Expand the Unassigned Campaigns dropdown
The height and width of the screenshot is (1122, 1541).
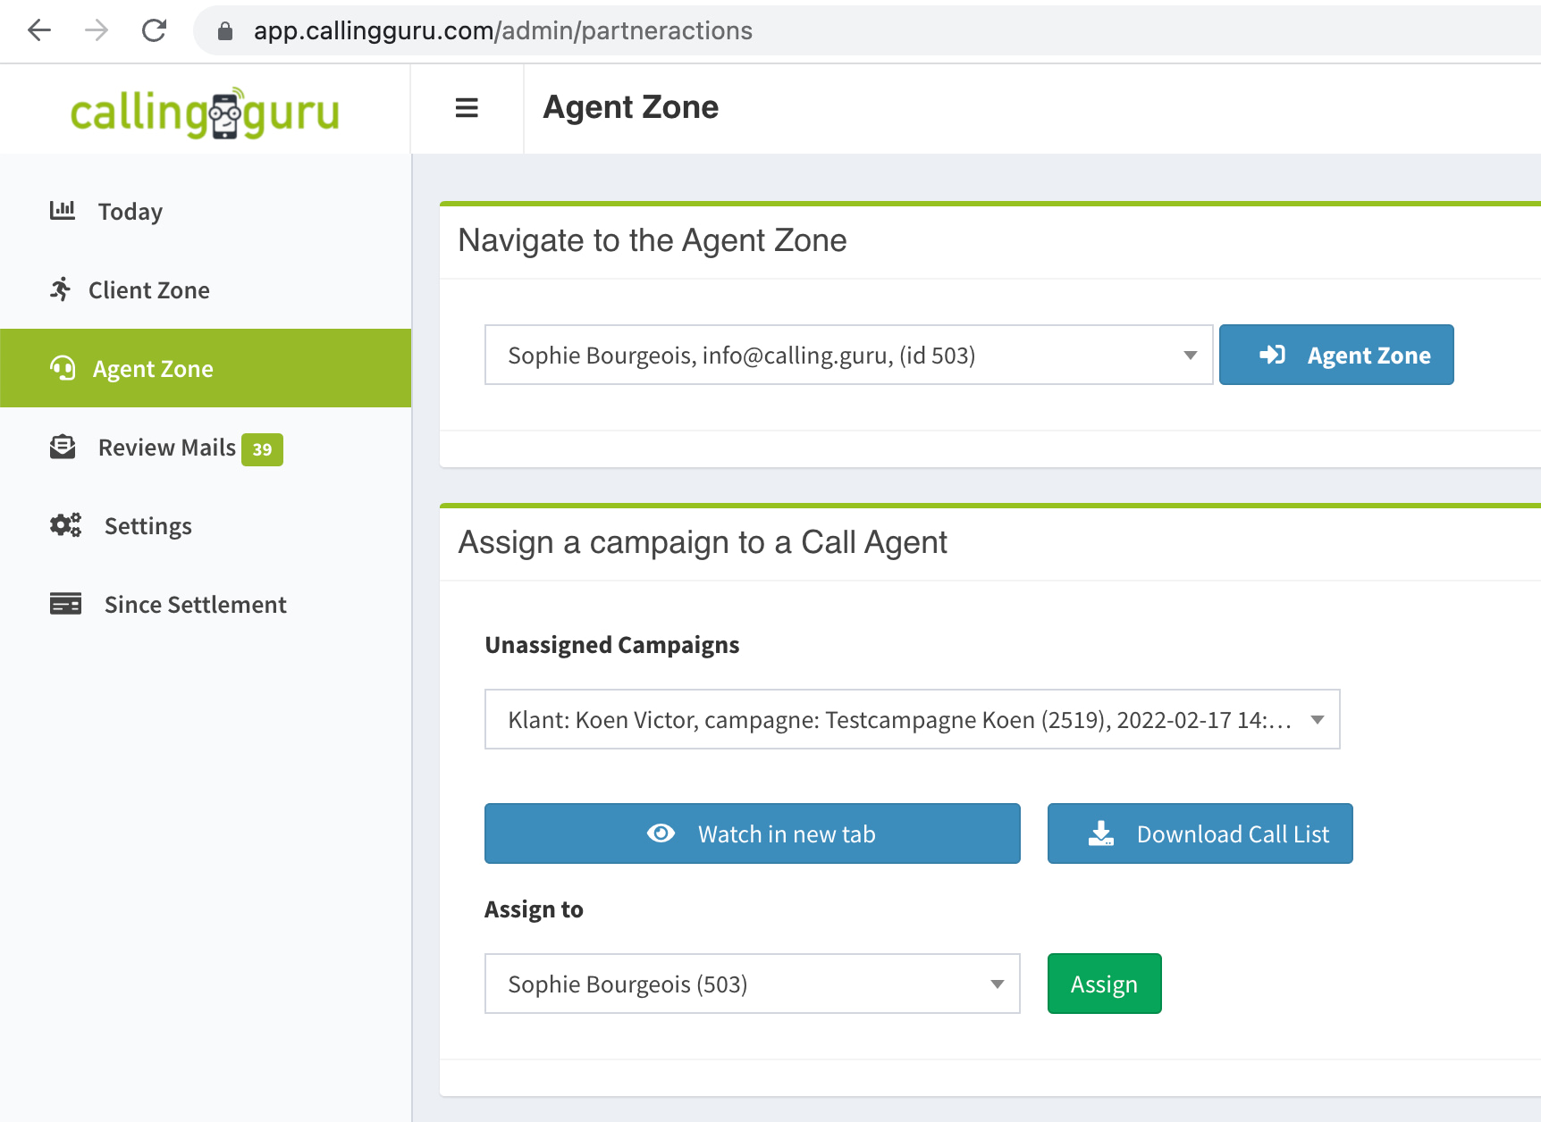912,720
